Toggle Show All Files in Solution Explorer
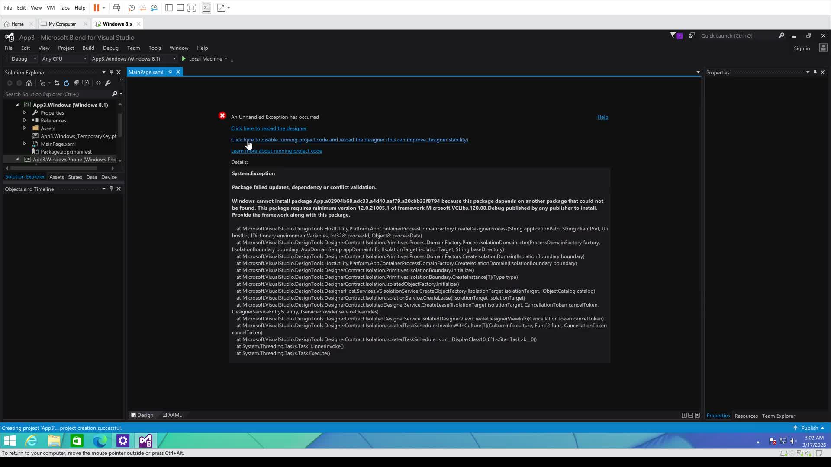This screenshot has height=467, width=831. (x=85, y=83)
